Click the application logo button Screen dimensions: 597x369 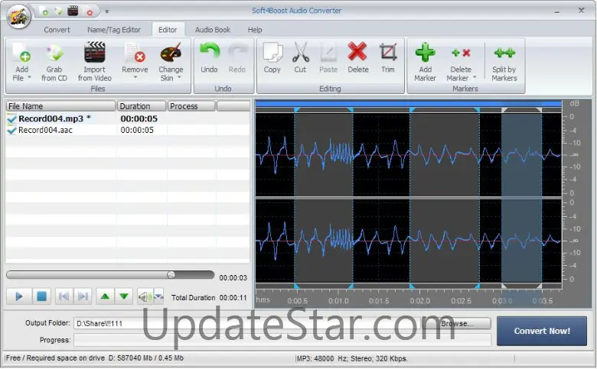(x=18, y=16)
